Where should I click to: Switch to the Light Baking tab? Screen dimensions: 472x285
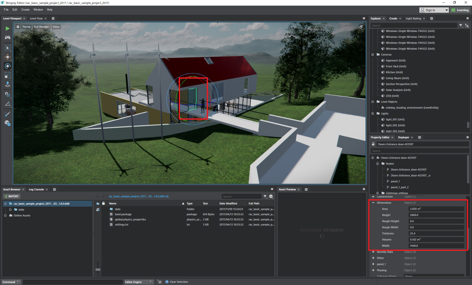point(413,18)
